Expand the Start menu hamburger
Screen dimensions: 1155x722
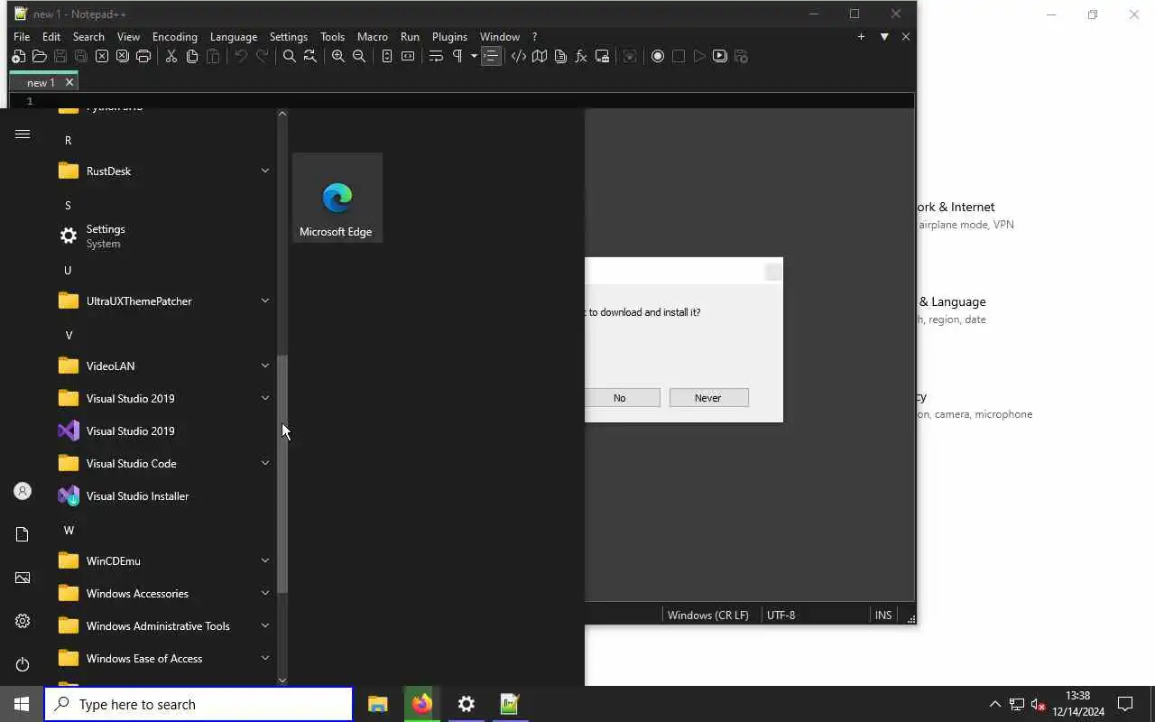(23, 134)
